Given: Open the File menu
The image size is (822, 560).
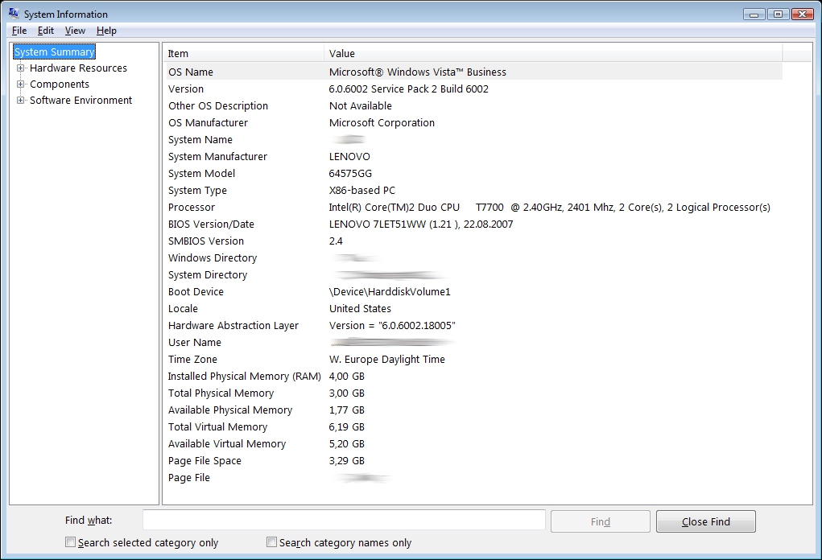Looking at the screenshot, I should (19, 31).
